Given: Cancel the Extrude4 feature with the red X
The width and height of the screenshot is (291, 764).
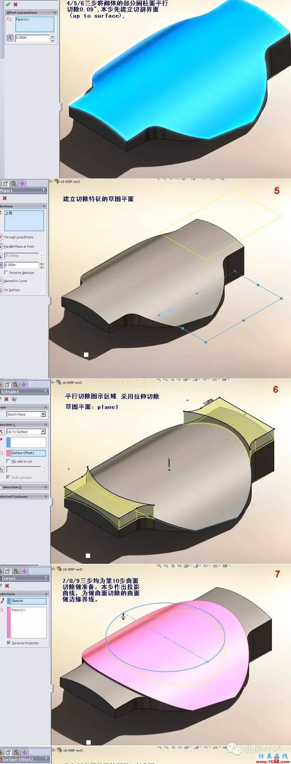Looking at the screenshot, I should click(6, 399).
